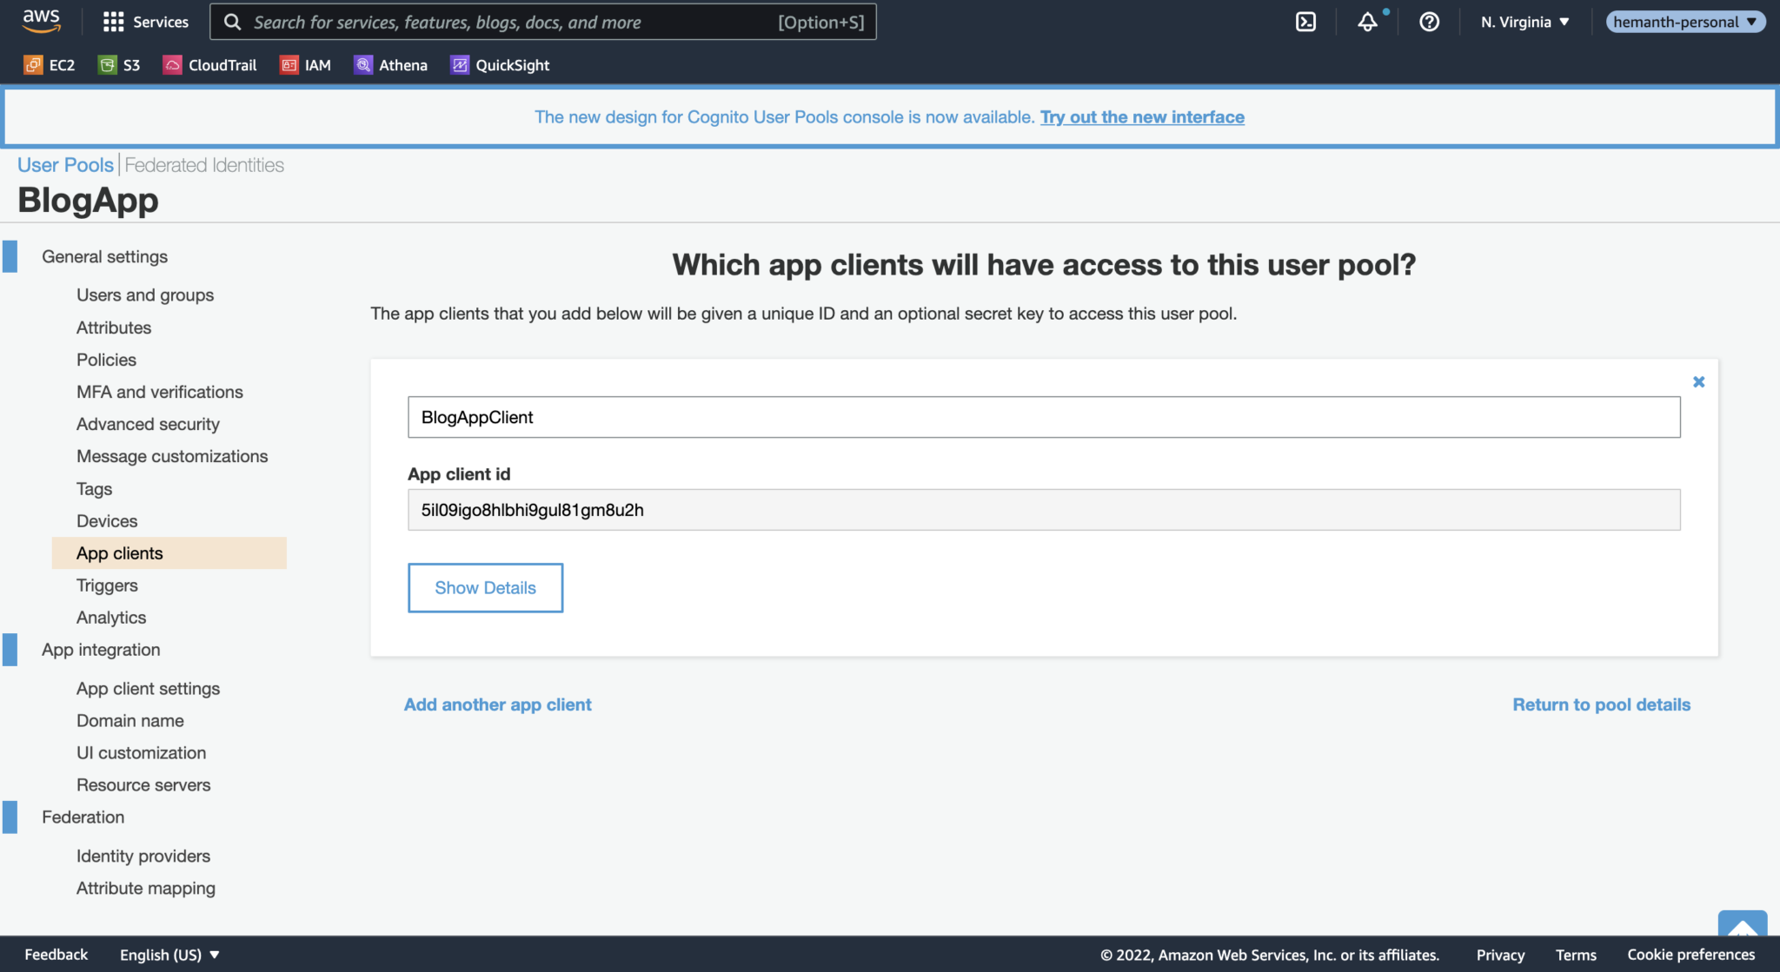Open the Terms footer link

(x=1576, y=955)
